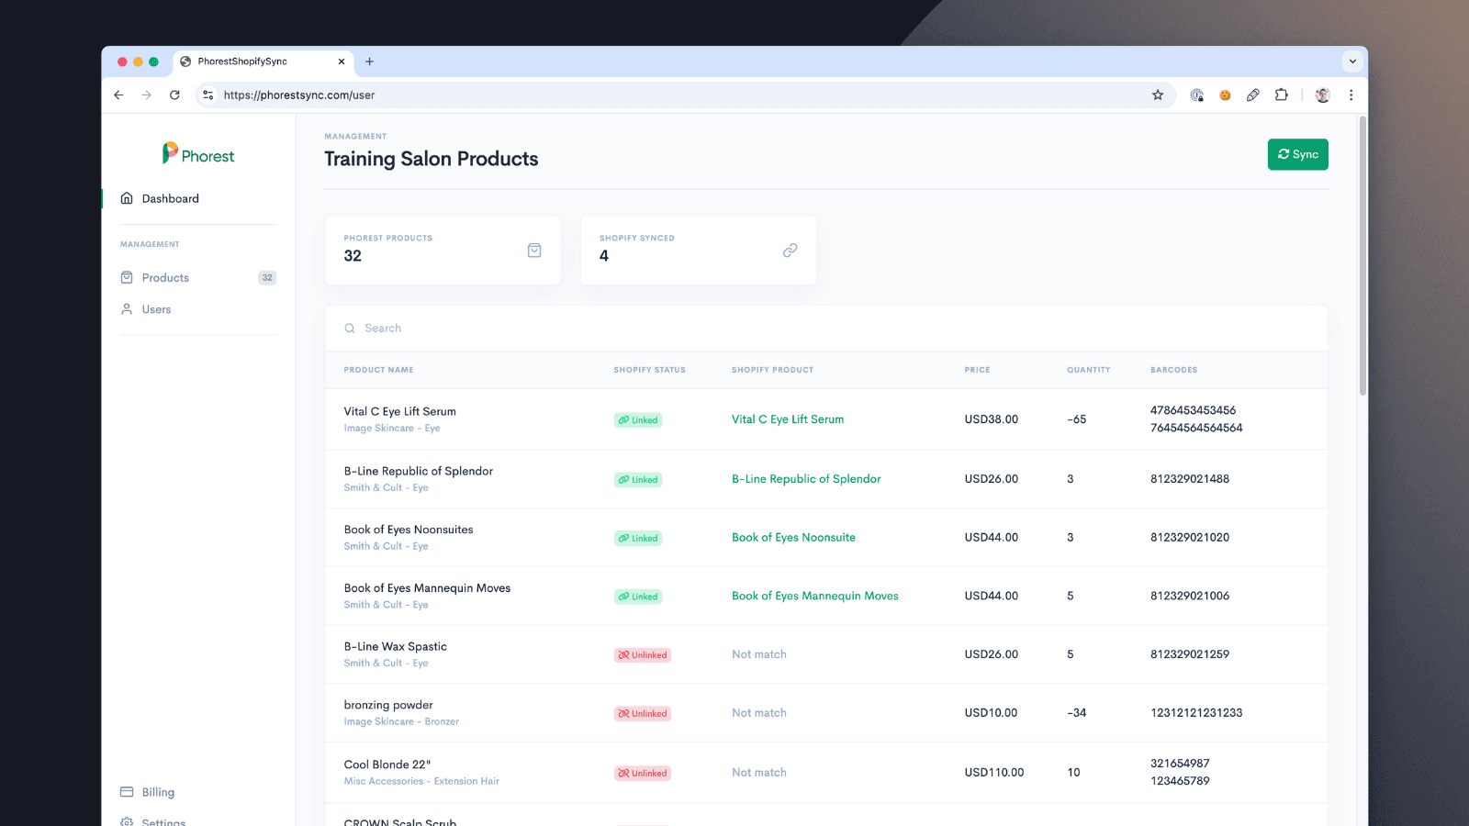Open the Book of Eyes Noonsuite Shopify link

point(793,537)
